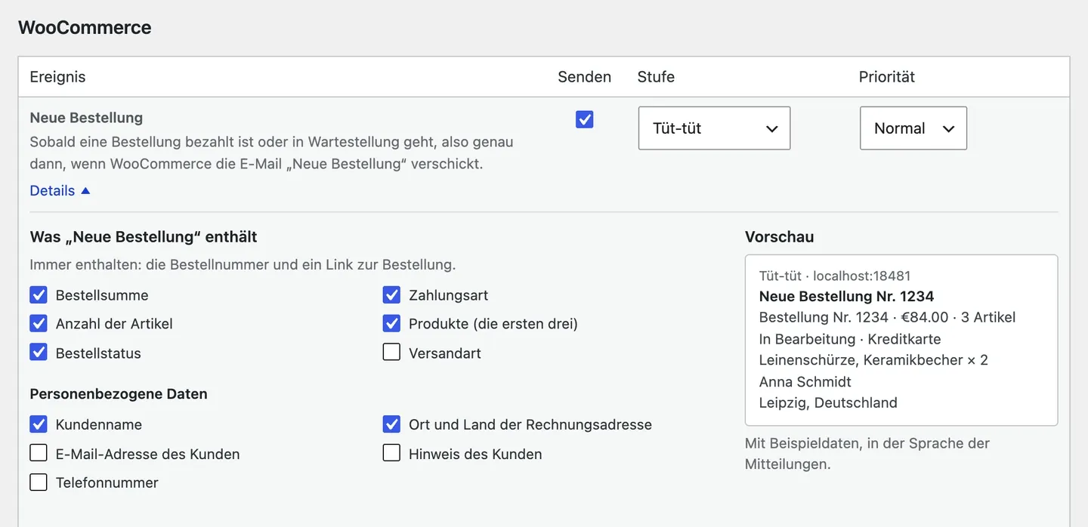1088x527 pixels.
Task: Toggle the Bestellstatus checkbox
Action: 39,353
